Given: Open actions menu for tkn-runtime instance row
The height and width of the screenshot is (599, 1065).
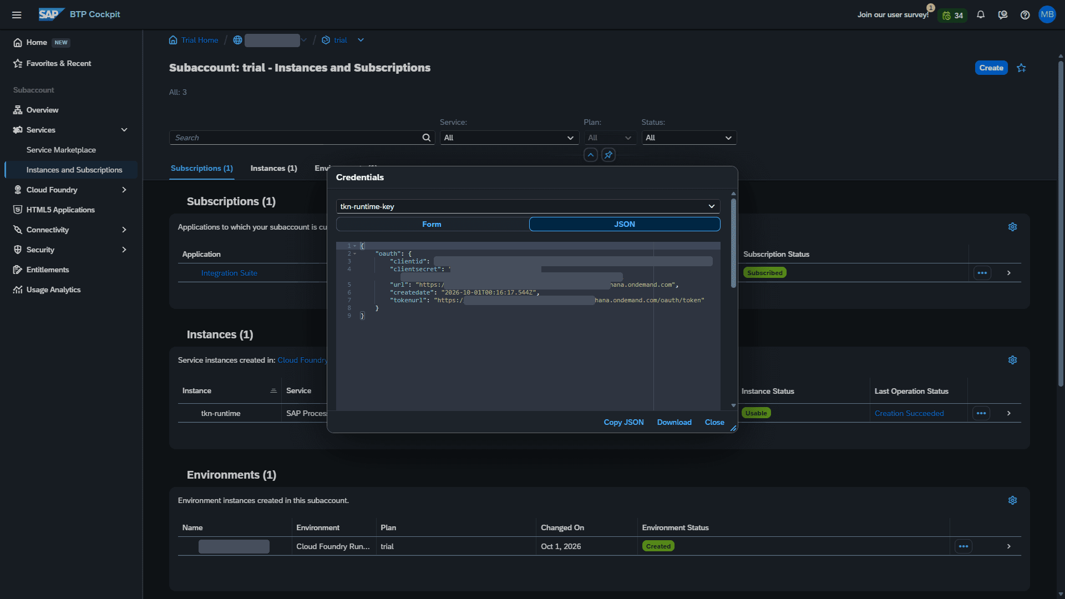Looking at the screenshot, I should click(981, 413).
